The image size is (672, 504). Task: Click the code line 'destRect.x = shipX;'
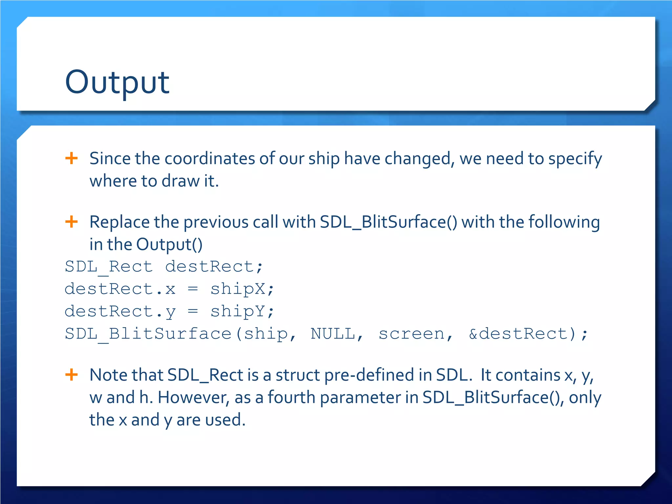tap(169, 289)
